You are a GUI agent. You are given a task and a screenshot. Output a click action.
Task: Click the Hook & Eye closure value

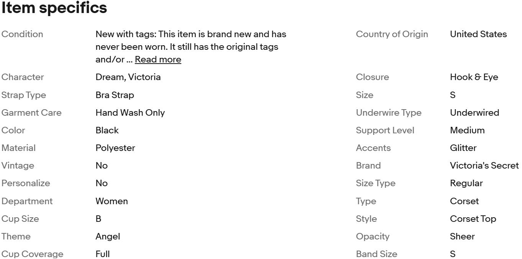474,77
